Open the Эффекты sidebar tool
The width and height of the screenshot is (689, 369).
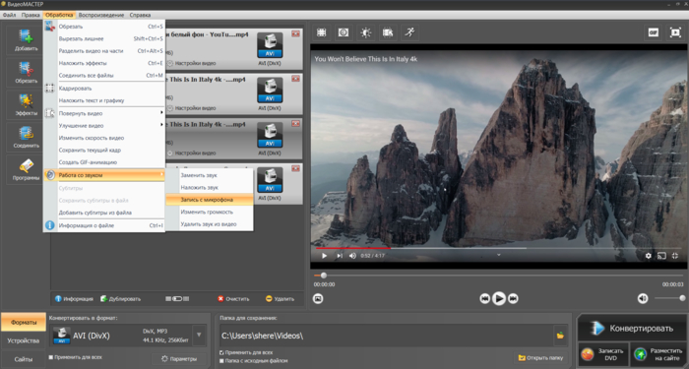click(x=26, y=104)
